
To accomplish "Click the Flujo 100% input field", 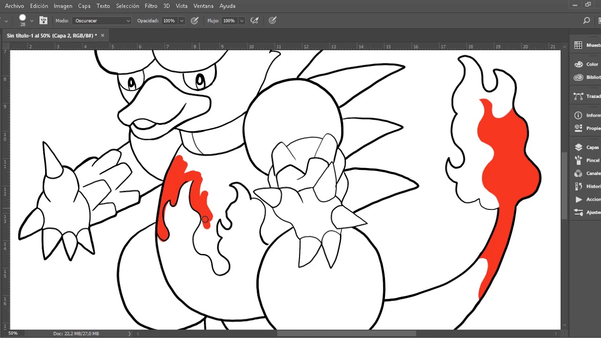I will click(x=229, y=21).
